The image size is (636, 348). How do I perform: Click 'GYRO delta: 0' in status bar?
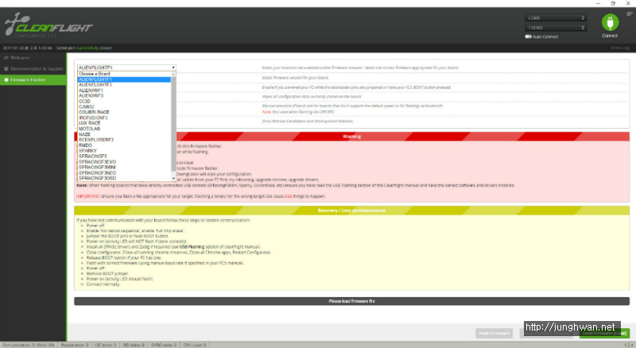[164, 345]
